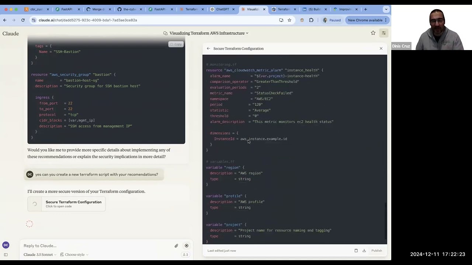Click the "Last edited just now" text

[222, 251]
